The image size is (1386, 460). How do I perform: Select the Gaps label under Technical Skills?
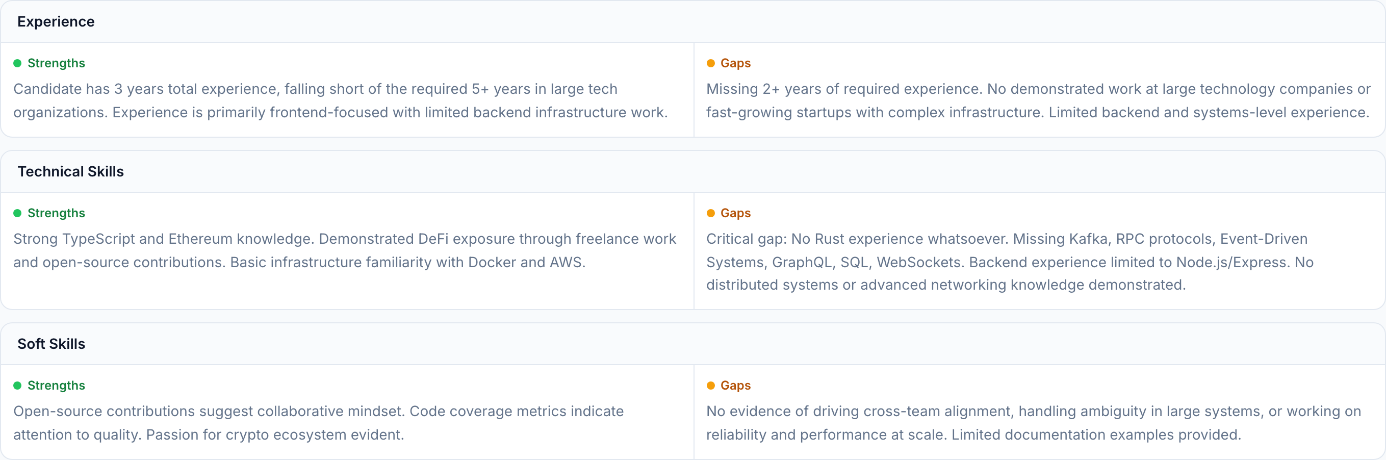735,213
